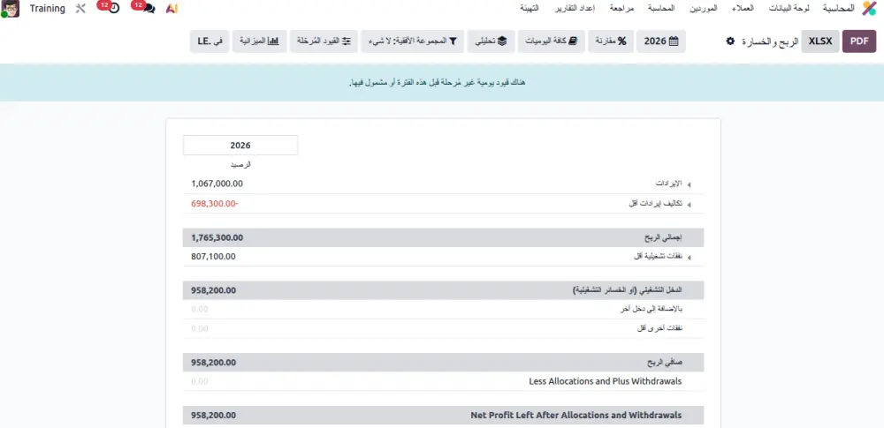Open the 2026 date period picker
Image resolution: width=884 pixels, height=428 pixels.
coord(660,41)
